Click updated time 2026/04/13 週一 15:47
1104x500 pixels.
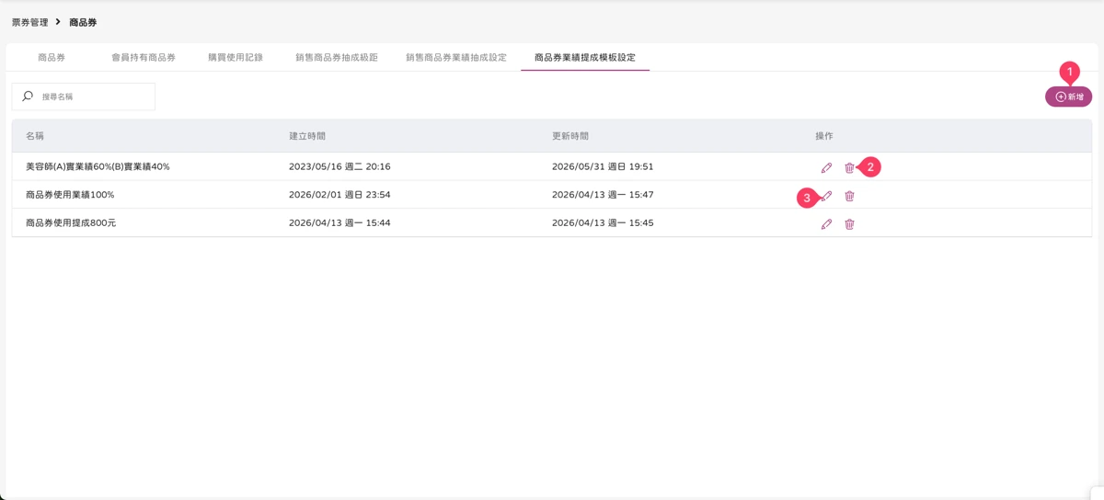tap(603, 195)
